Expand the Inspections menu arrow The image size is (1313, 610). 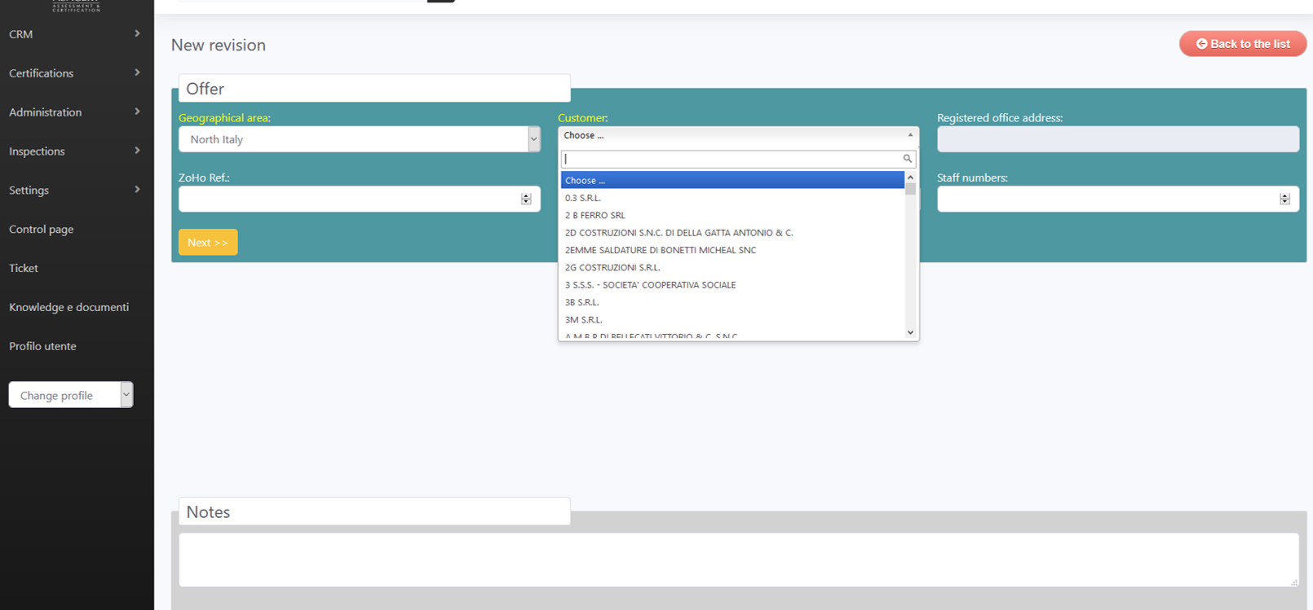tap(137, 151)
